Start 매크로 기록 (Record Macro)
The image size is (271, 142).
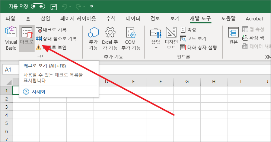coord(51,30)
